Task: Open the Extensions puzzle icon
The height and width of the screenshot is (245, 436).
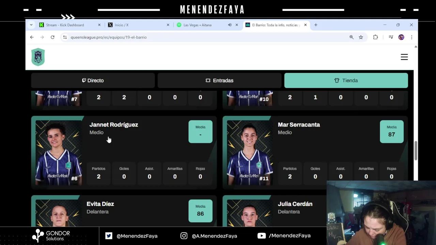Action: tap(375, 37)
